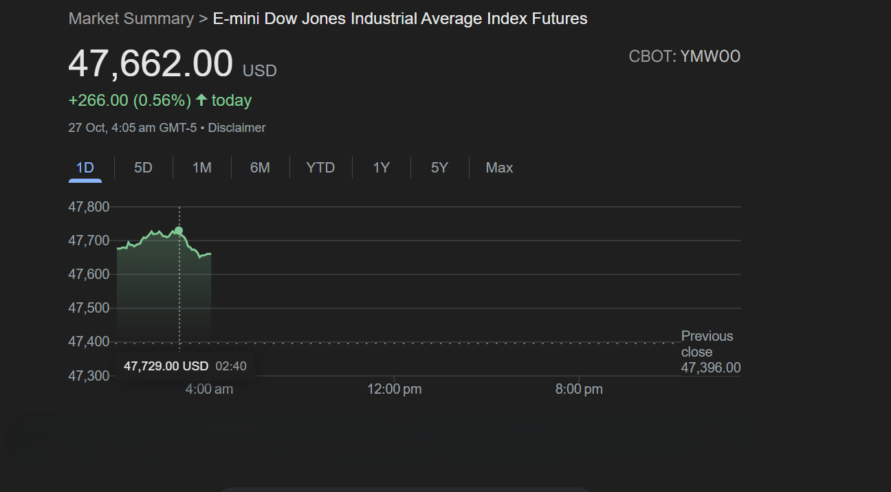Image resolution: width=891 pixels, height=492 pixels.
Task: Click the CBOT: YMW00 ticker label
Action: tap(685, 56)
